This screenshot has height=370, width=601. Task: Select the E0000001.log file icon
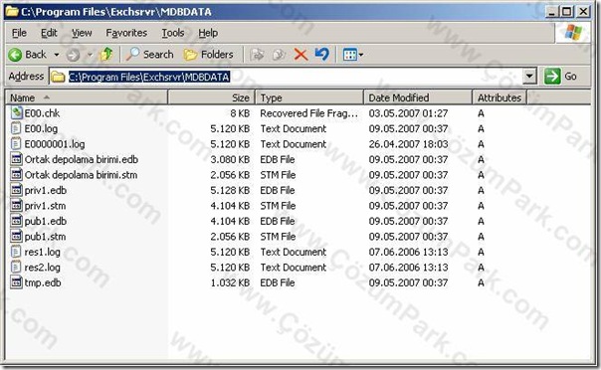pyautogui.click(x=17, y=144)
